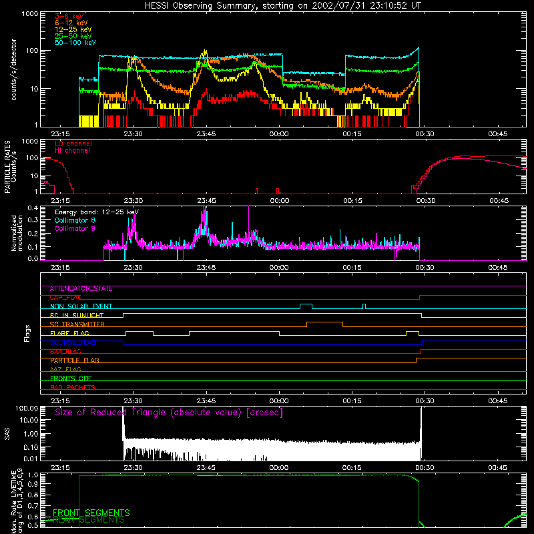
Task: Click the FRONT SEGMENTS legend label
Action: tap(91, 513)
